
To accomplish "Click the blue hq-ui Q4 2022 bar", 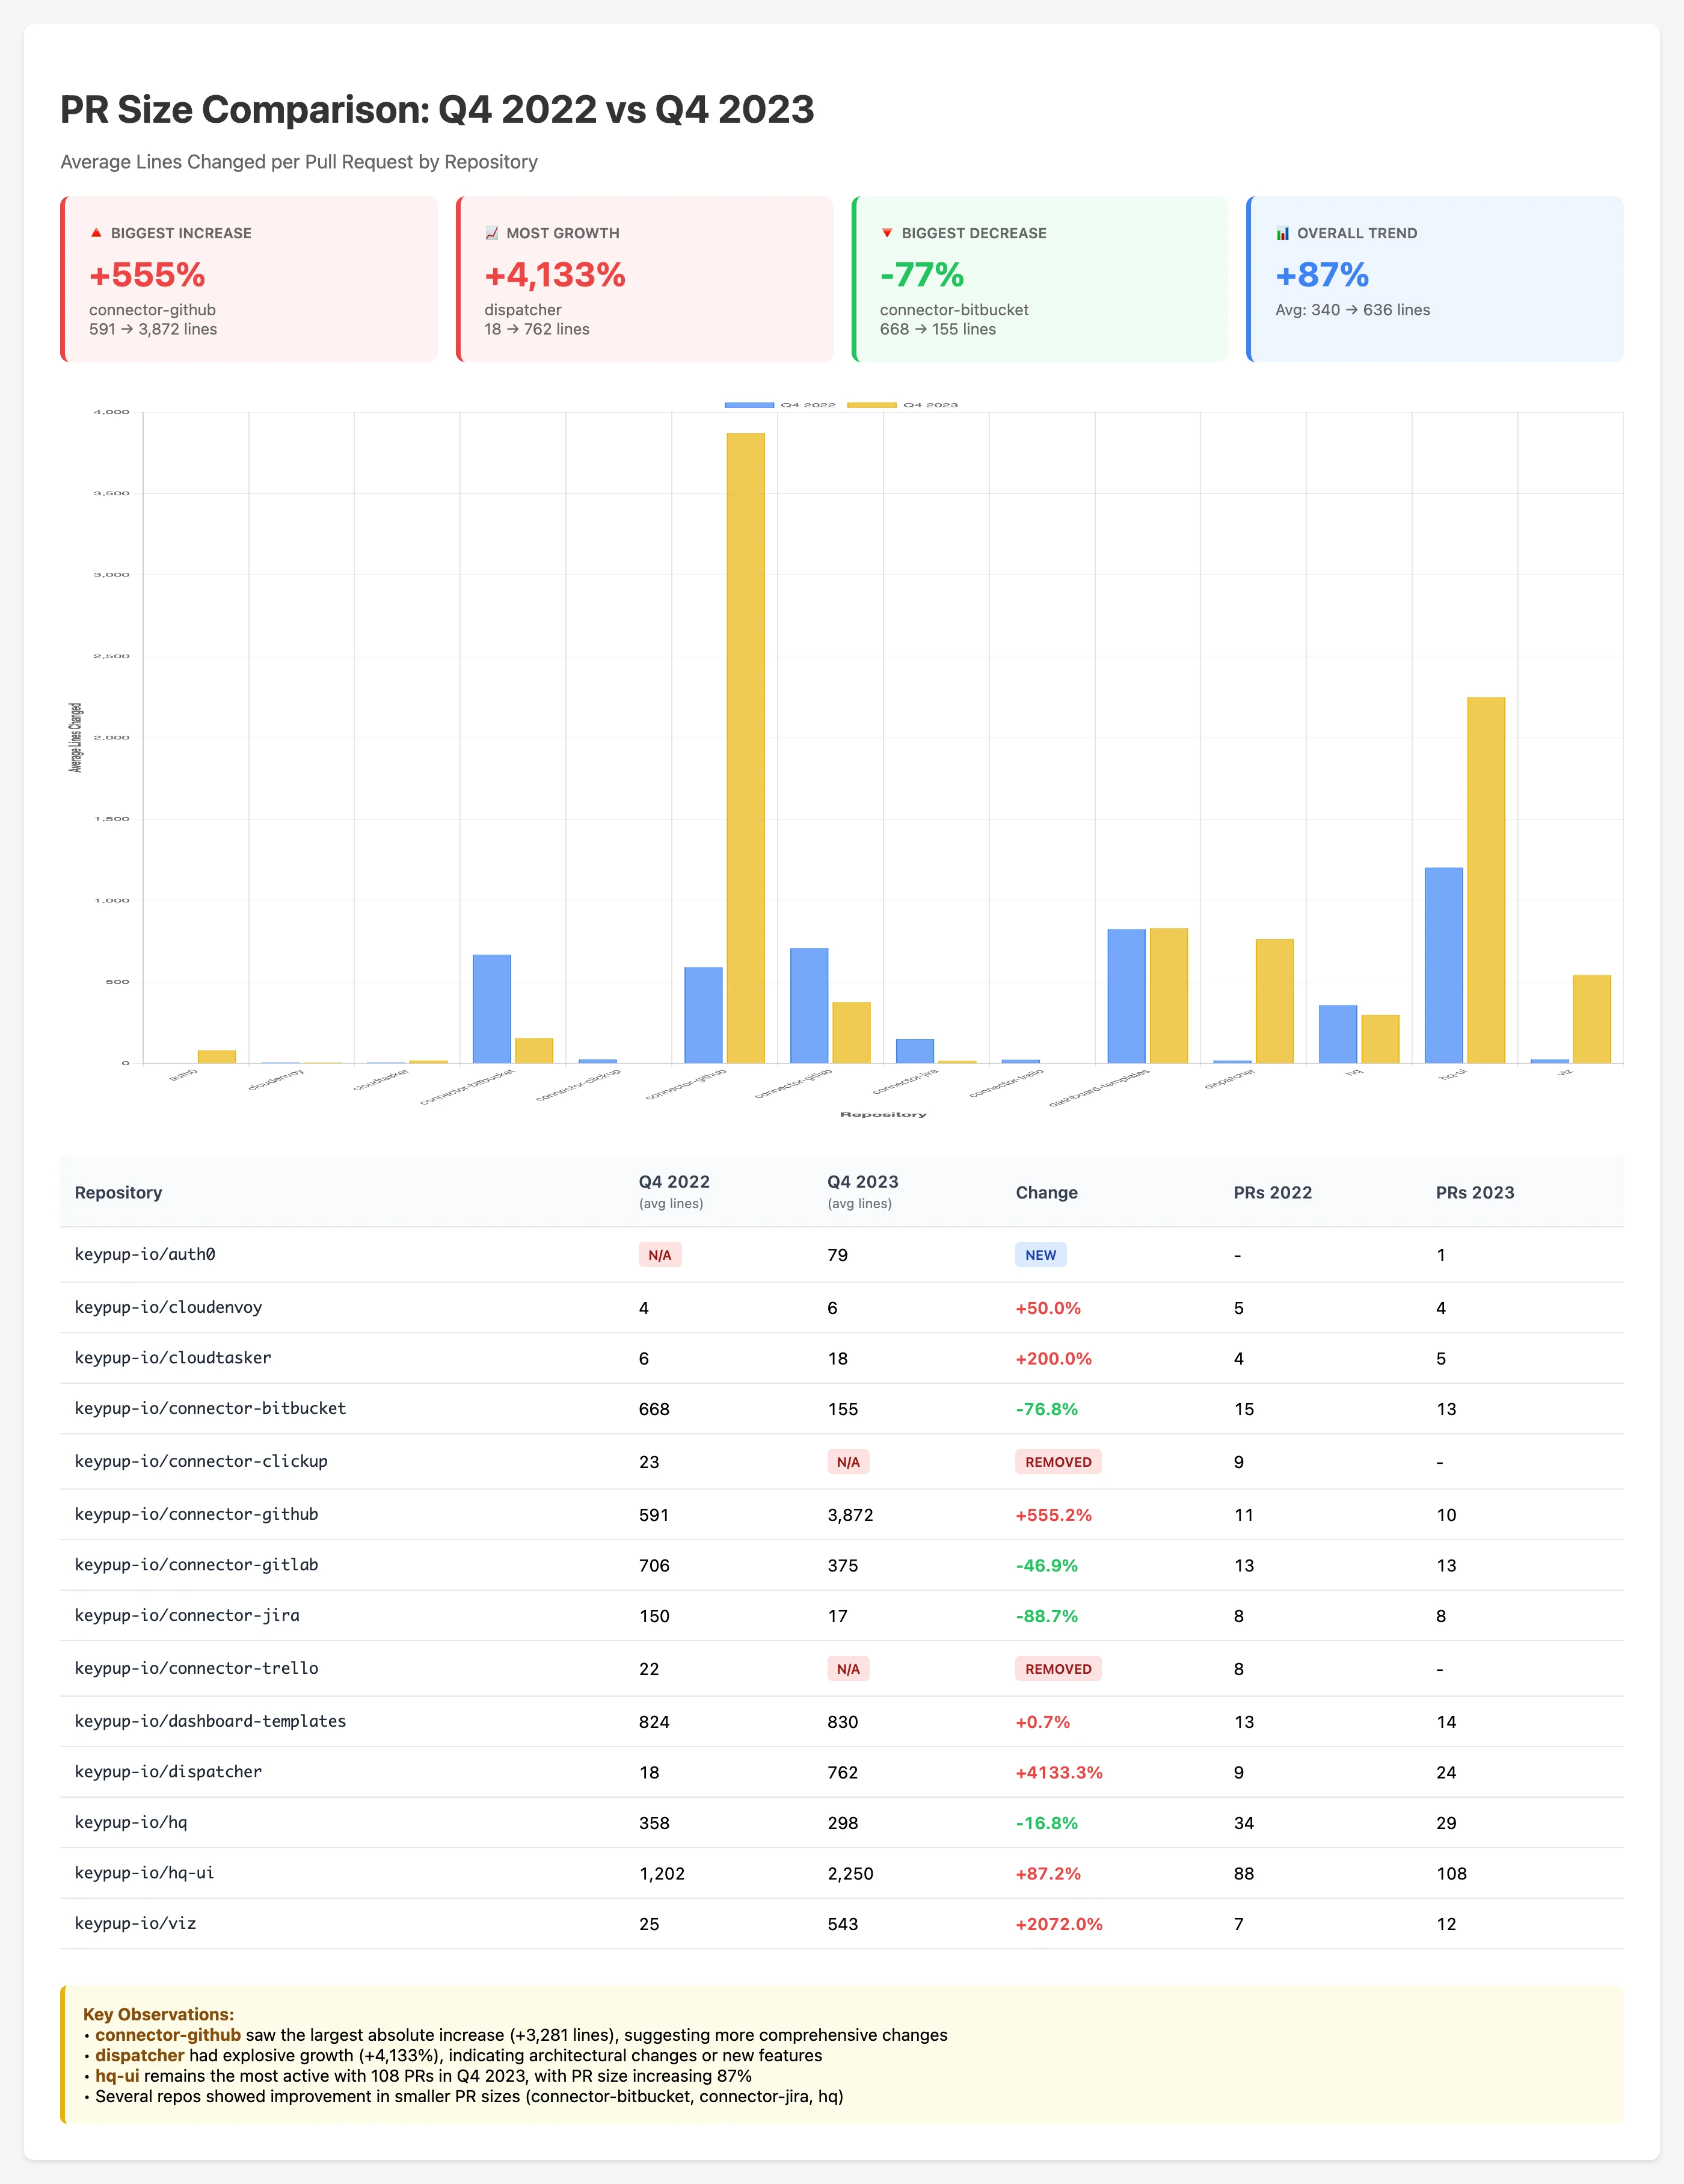I will coord(1444,965).
